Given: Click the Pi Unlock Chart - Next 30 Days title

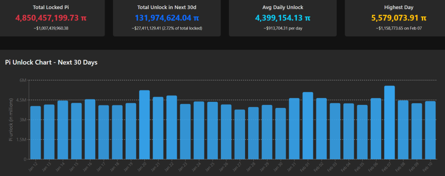Looking at the screenshot, I should tap(51, 62).
